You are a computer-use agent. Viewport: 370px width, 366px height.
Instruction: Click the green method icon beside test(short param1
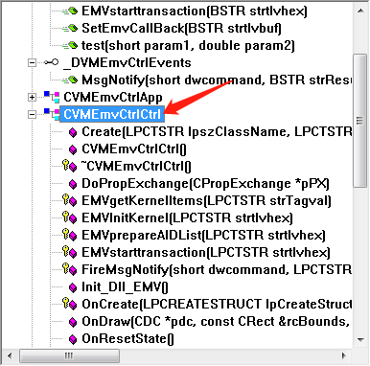click(70, 46)
